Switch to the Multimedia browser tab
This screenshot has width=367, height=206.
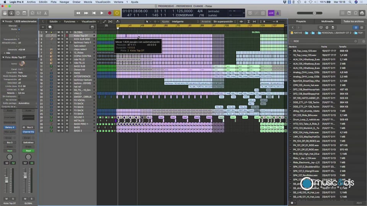[327, 21]
